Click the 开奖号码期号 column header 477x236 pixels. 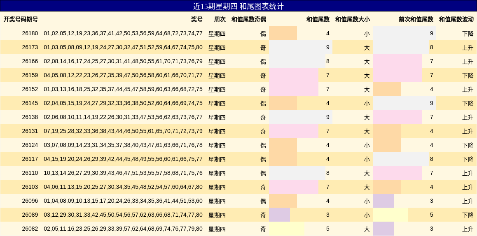pos(21,20)
